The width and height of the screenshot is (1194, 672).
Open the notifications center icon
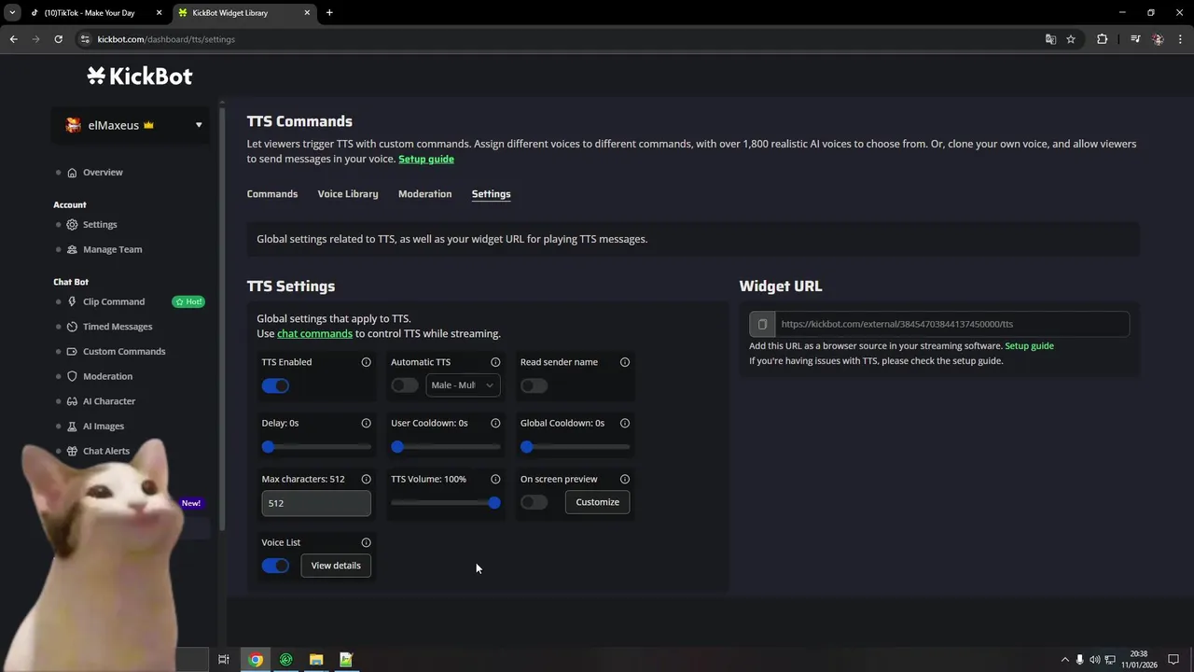pos(1173,660)
